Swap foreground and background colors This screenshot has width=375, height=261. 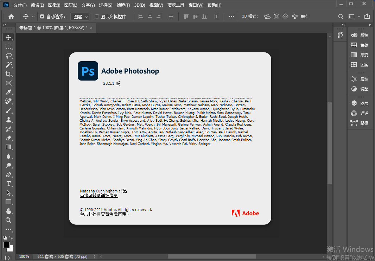11,237
